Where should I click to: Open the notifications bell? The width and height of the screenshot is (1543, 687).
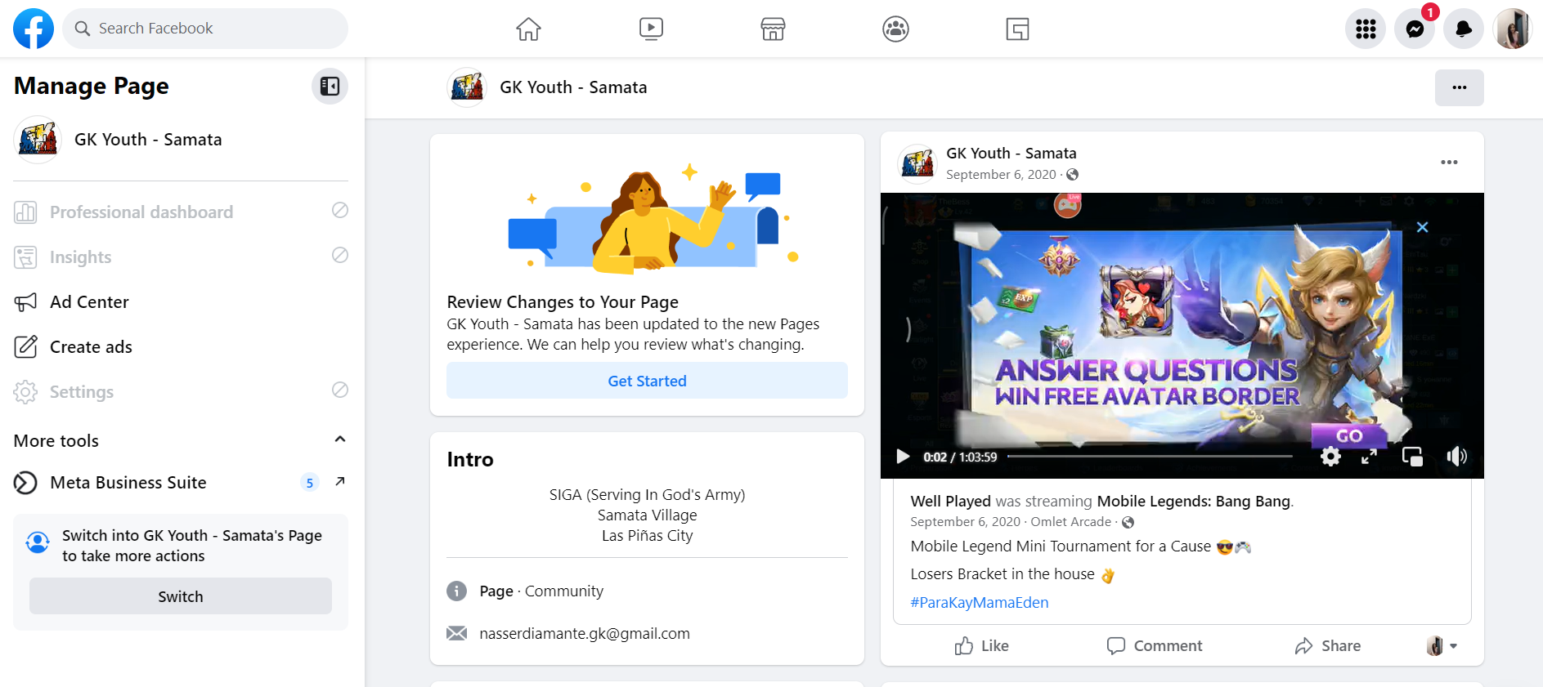point(1464,29)
